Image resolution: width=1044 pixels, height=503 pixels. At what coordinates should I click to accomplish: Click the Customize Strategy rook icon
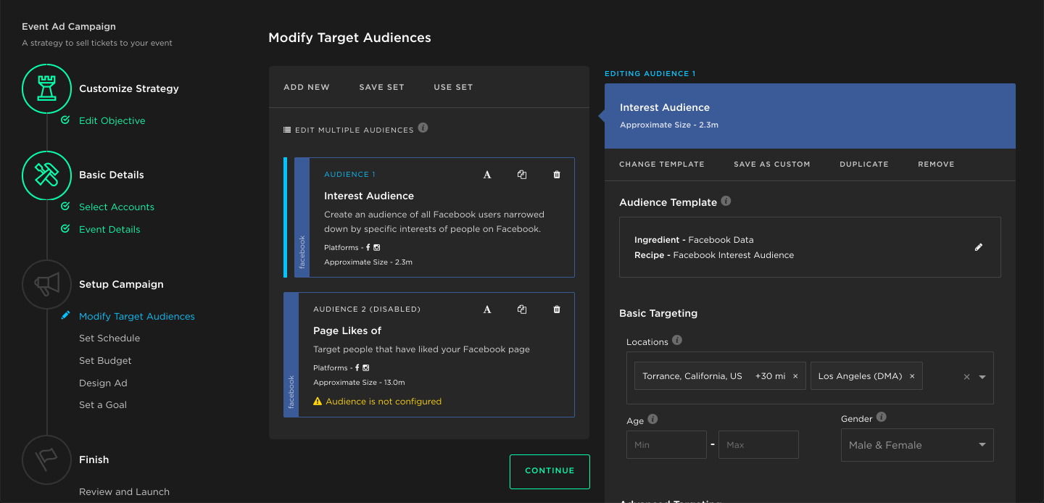coord(46,88)
